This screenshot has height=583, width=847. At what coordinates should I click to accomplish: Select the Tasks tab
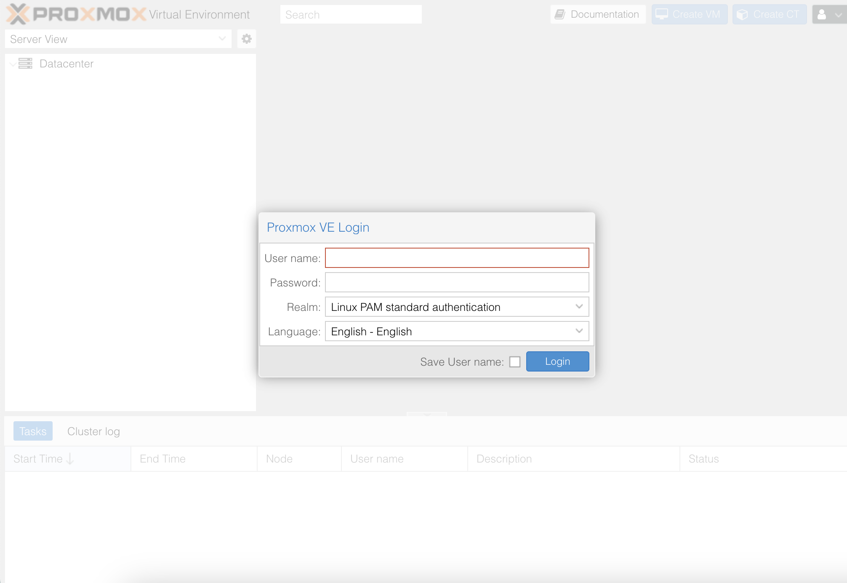pyautogui.click(x=33, y=431)
